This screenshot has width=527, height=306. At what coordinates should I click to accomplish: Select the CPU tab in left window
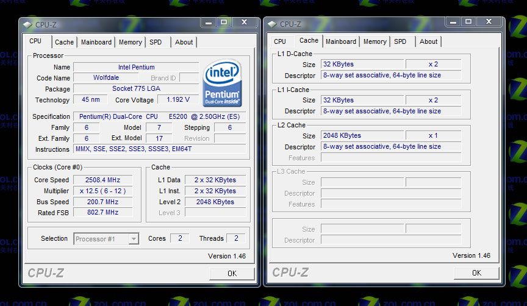pos(35,41)
